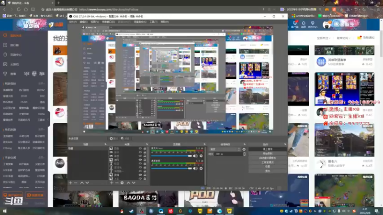Image resolution: width=383 pixels, height=215 pixels.
Task: Click 麦克风/Aux volume slider
Action: [171, 156]
